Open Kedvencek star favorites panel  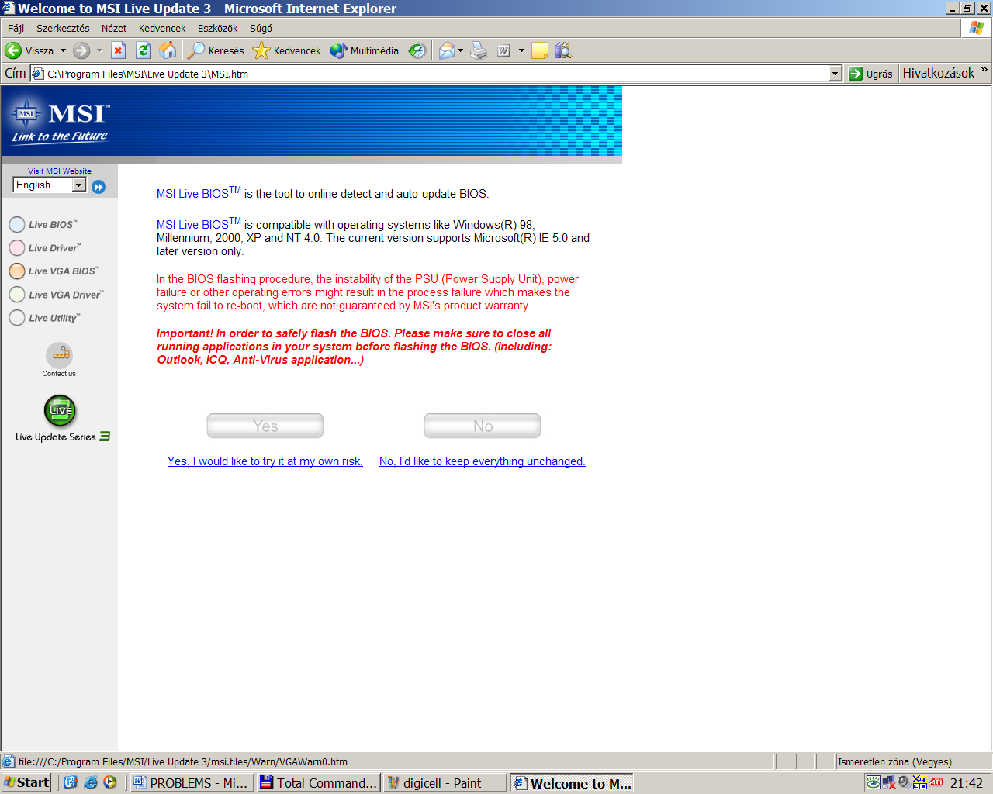pos(287,50)
